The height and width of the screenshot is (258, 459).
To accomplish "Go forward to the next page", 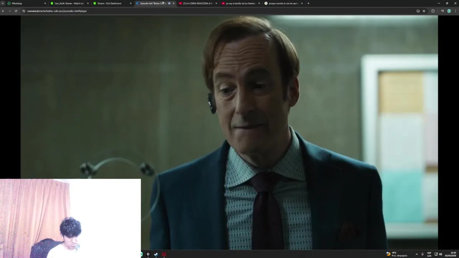I will pos(9,11).
